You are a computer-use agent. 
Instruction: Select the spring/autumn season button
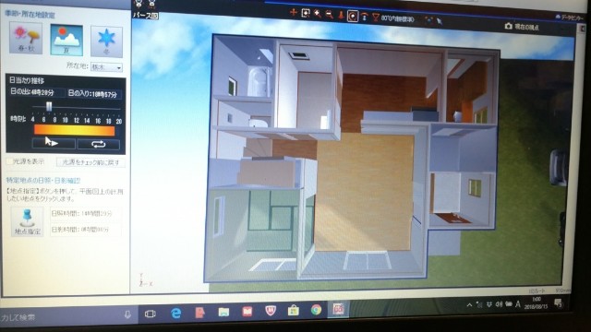click(x=26, y=38)
